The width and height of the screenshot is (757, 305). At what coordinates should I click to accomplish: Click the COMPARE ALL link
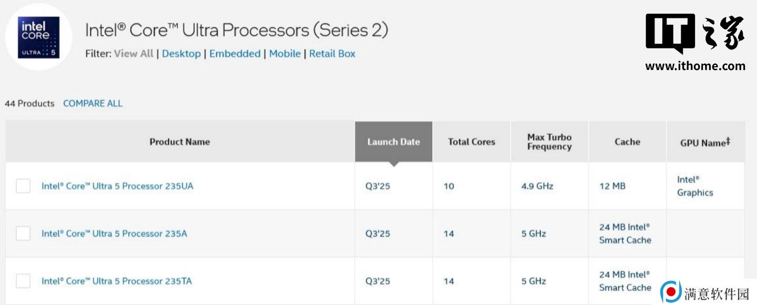(x=93, y=104)
